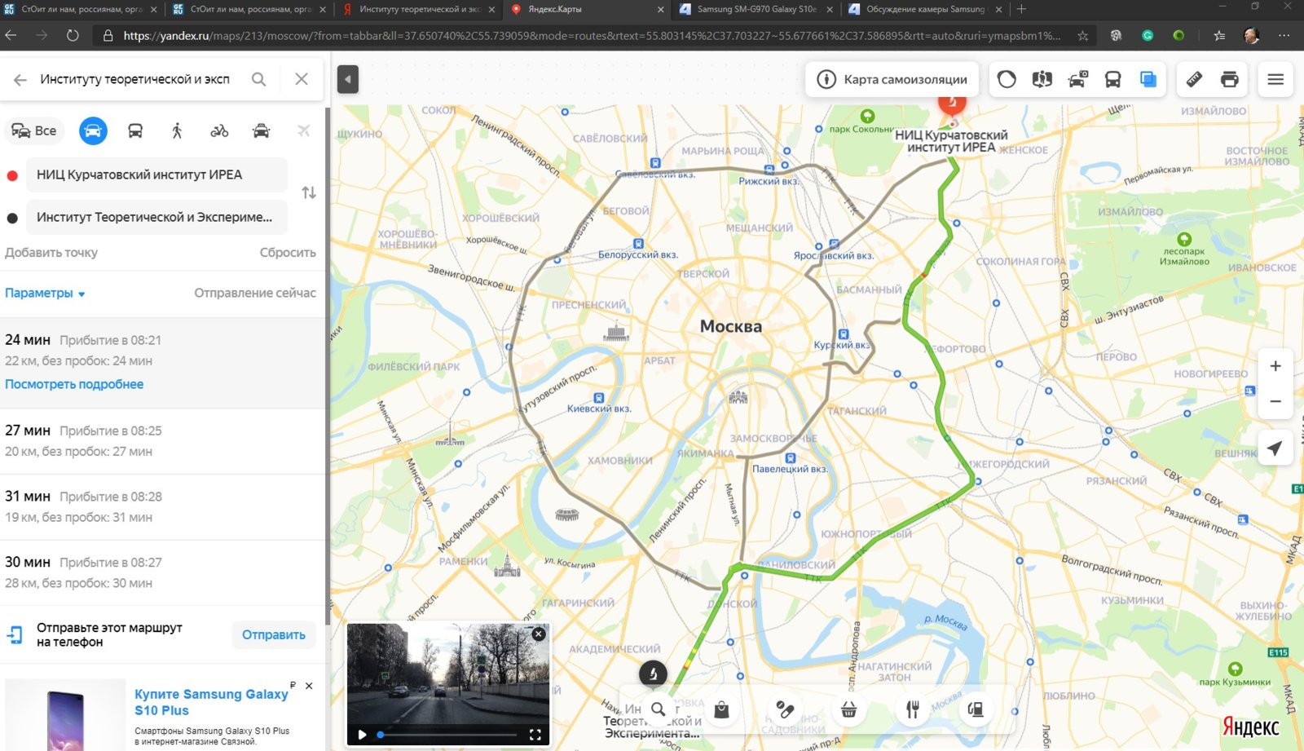
Task: Toggle the moving public transport layer
Action: tap(1112, 79)
